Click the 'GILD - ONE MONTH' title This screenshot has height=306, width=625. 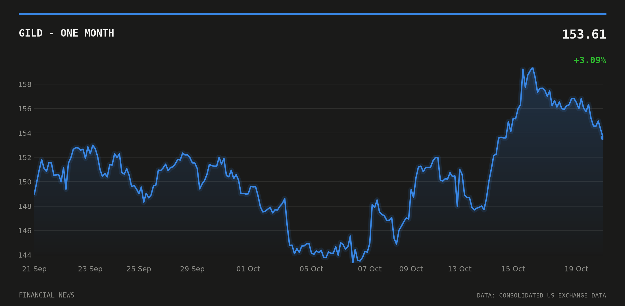pyautogui.click(x=66, y=33)
